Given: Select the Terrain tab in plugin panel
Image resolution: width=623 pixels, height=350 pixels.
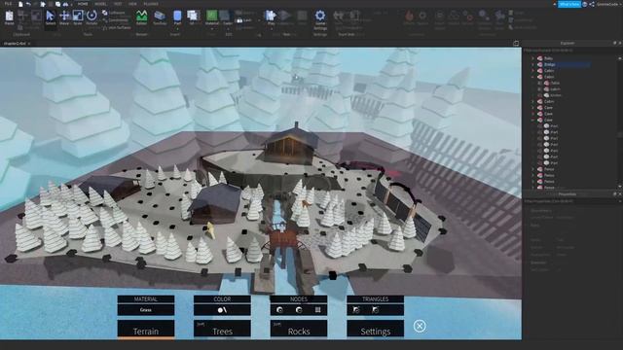Looking at the screenshot, I should click(146, 330).
